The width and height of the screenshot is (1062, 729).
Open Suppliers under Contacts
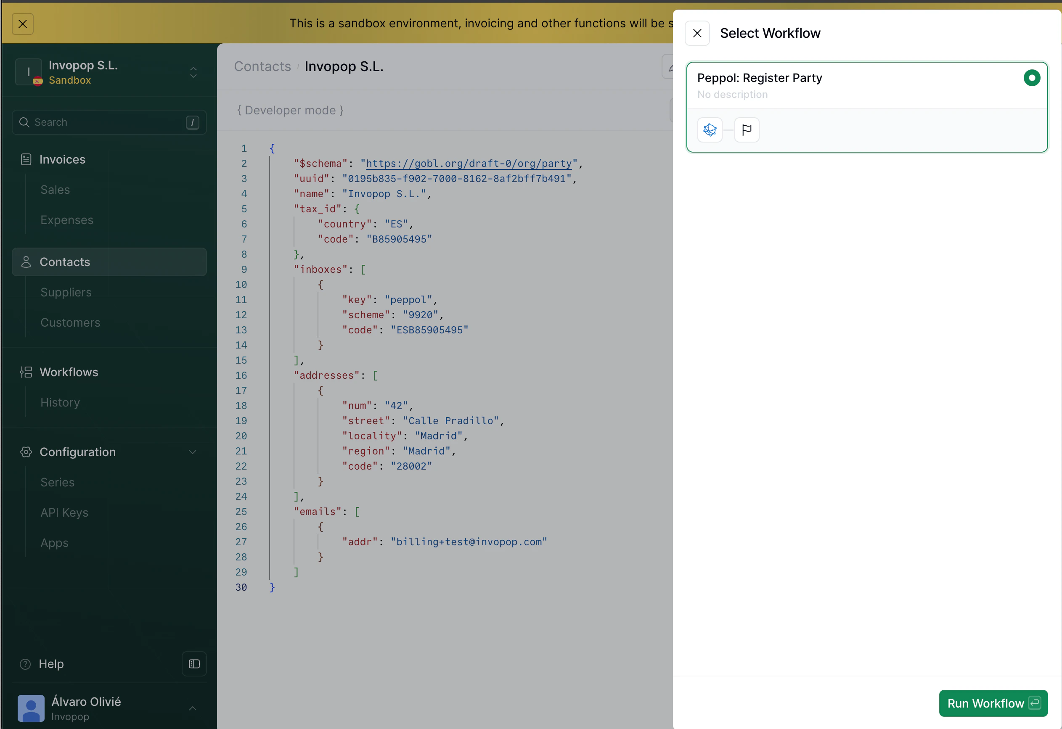click(x=66, y=292)
